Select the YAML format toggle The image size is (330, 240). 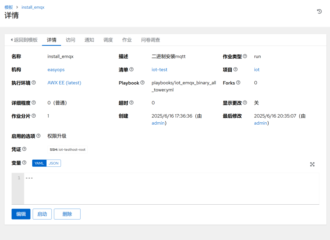coord(39,163)
